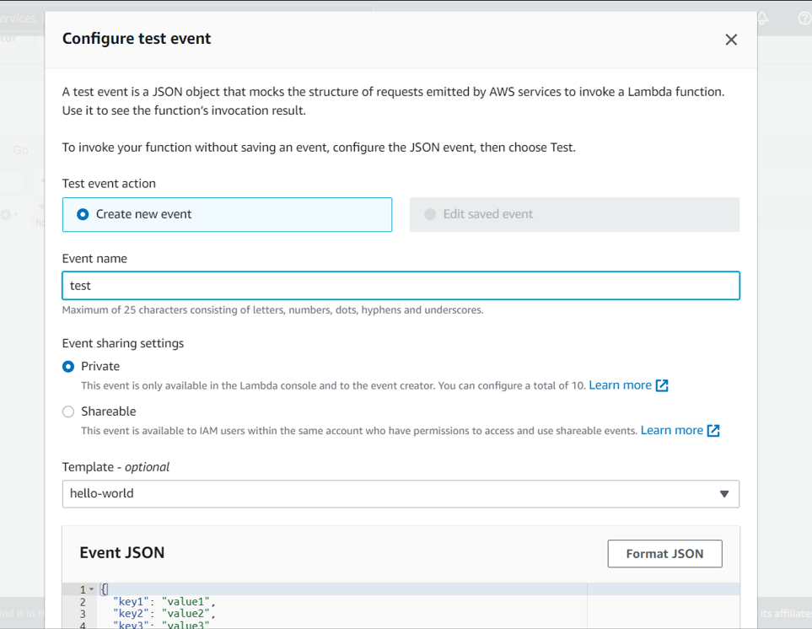Click the Go button in the background panel

[x=20, y=150]
